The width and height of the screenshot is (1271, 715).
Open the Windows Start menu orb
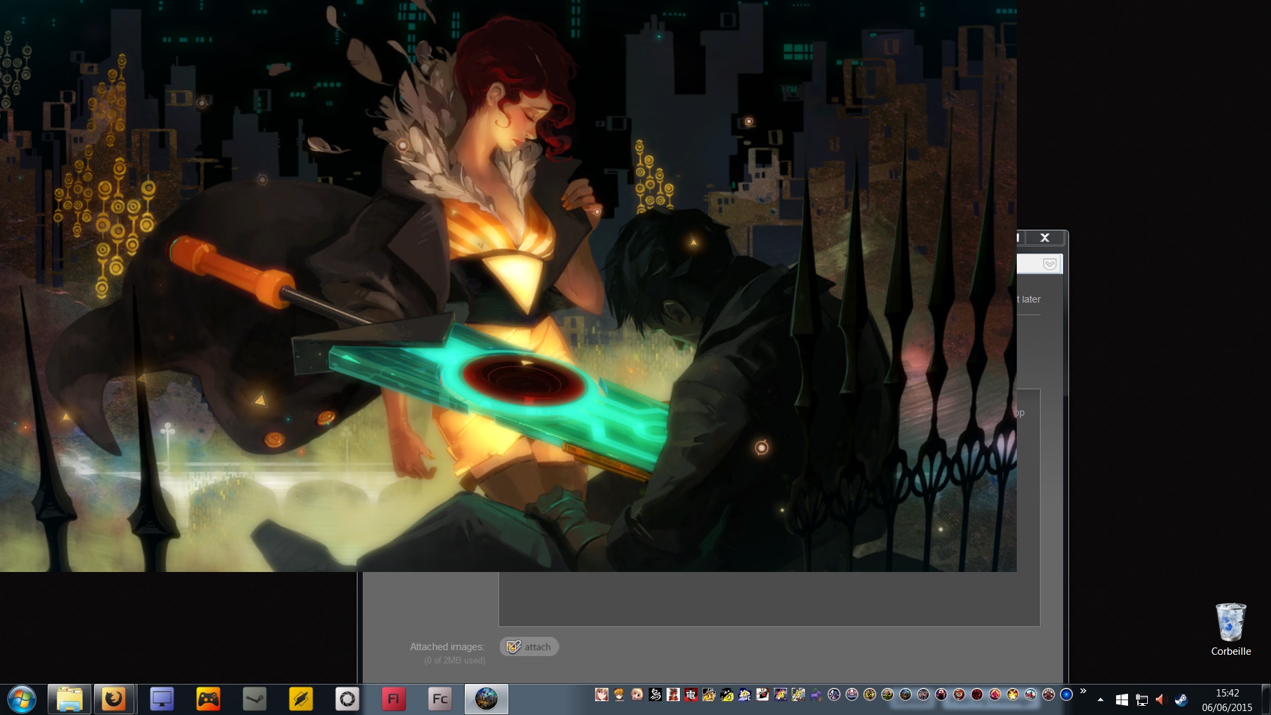pyautogui.click(x=21, y=699)
